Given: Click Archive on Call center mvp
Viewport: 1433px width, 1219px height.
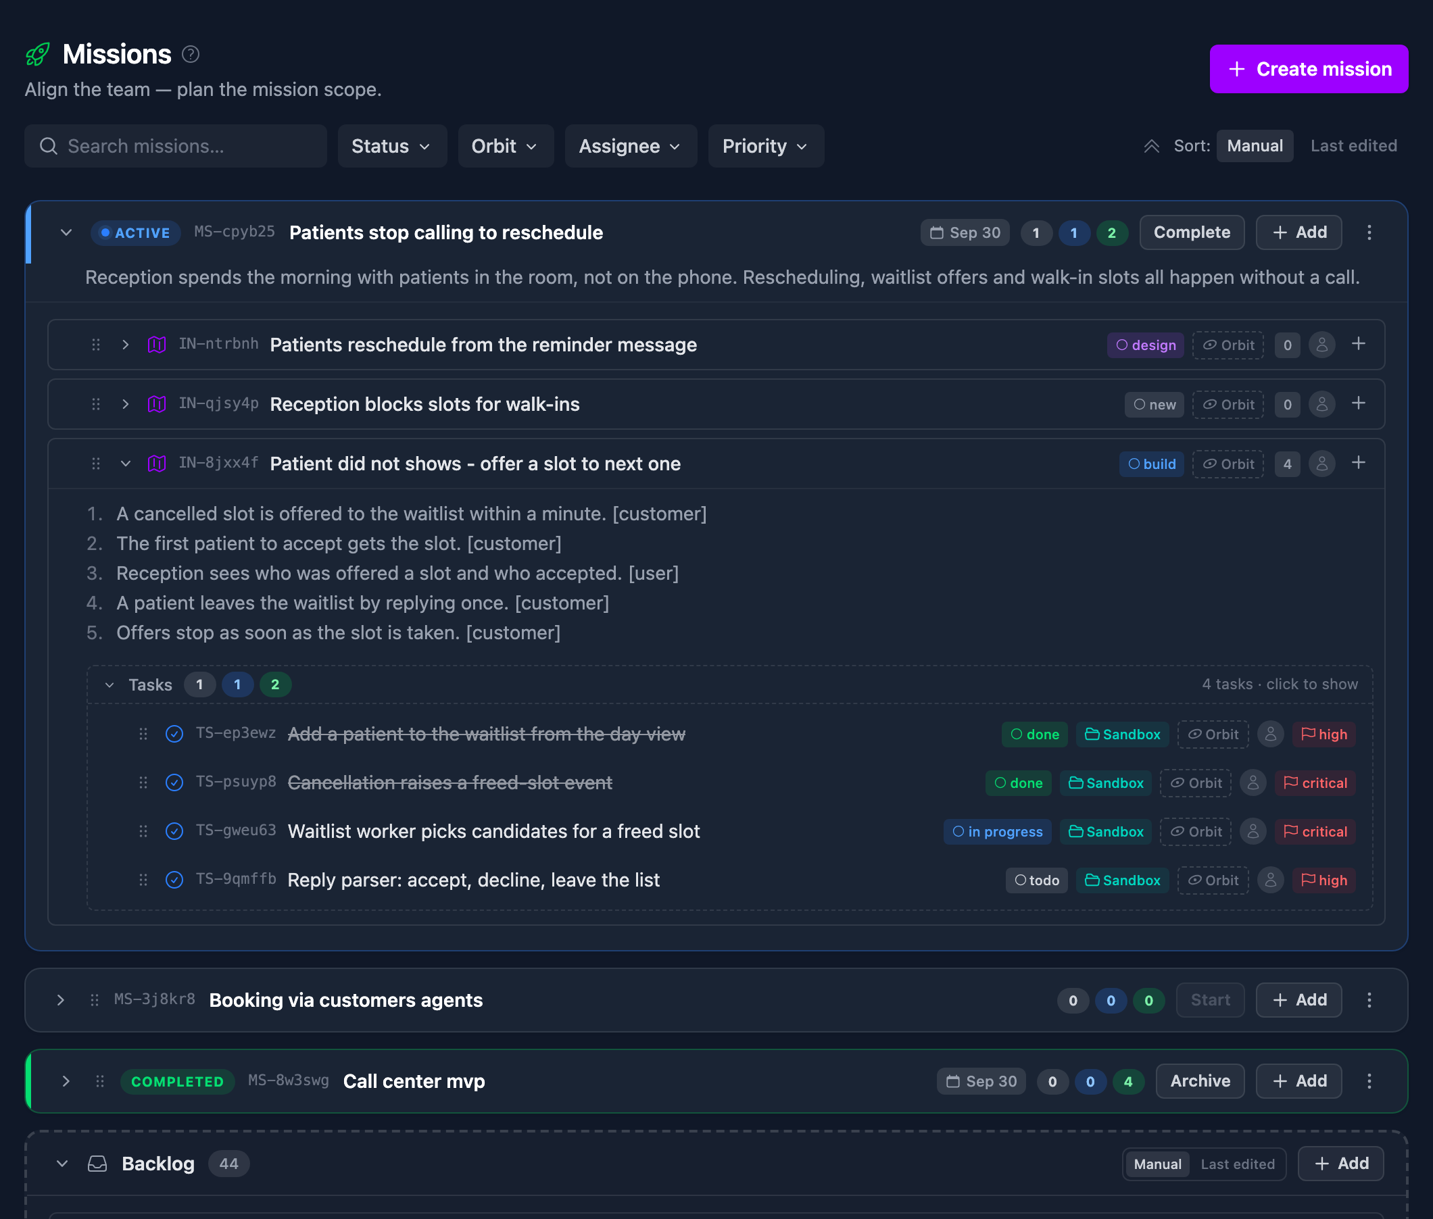Looking at the screenshot, I should 1200,1080.
